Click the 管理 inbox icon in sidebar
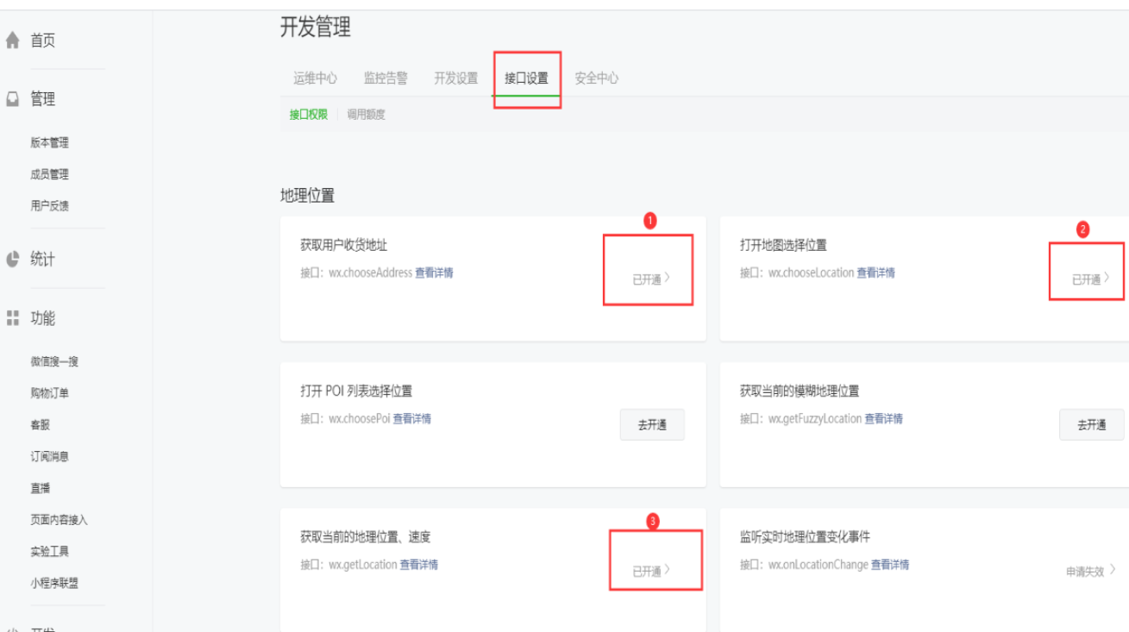Image resolution: width=1129 pixels, height=632 pixels. coord(12,99)
